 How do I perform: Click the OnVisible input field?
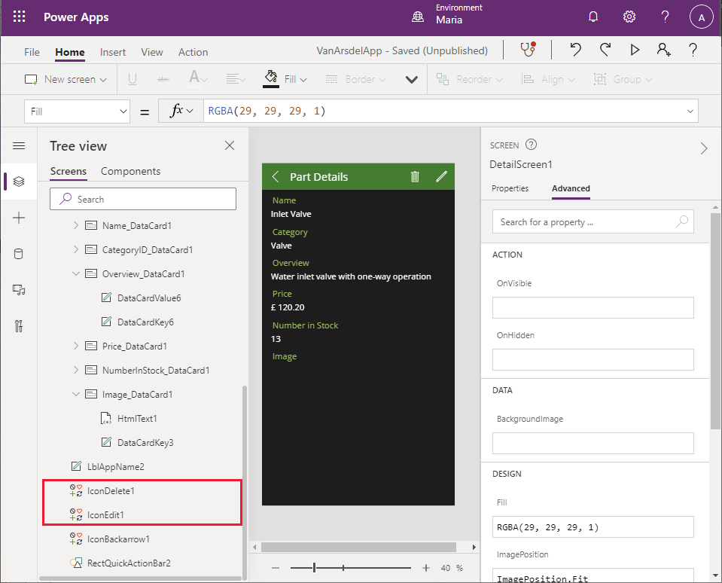593,307
